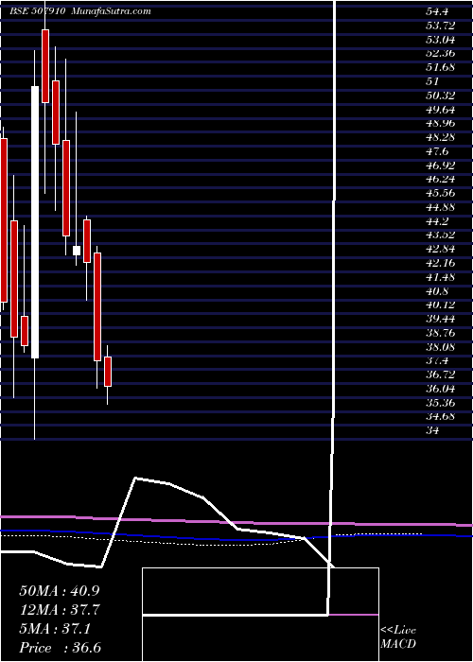Click the 5MA : 37.1 reading
The height and width of the screenshot is (662, 473).
(55, 629)
